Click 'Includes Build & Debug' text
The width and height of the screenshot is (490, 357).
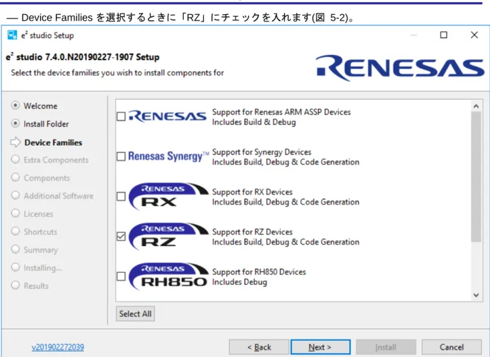(253, 122)
